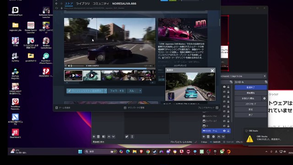Click the スタジオモード button in OBS
This screenshot has width=293, height=165.
point(250,104)
